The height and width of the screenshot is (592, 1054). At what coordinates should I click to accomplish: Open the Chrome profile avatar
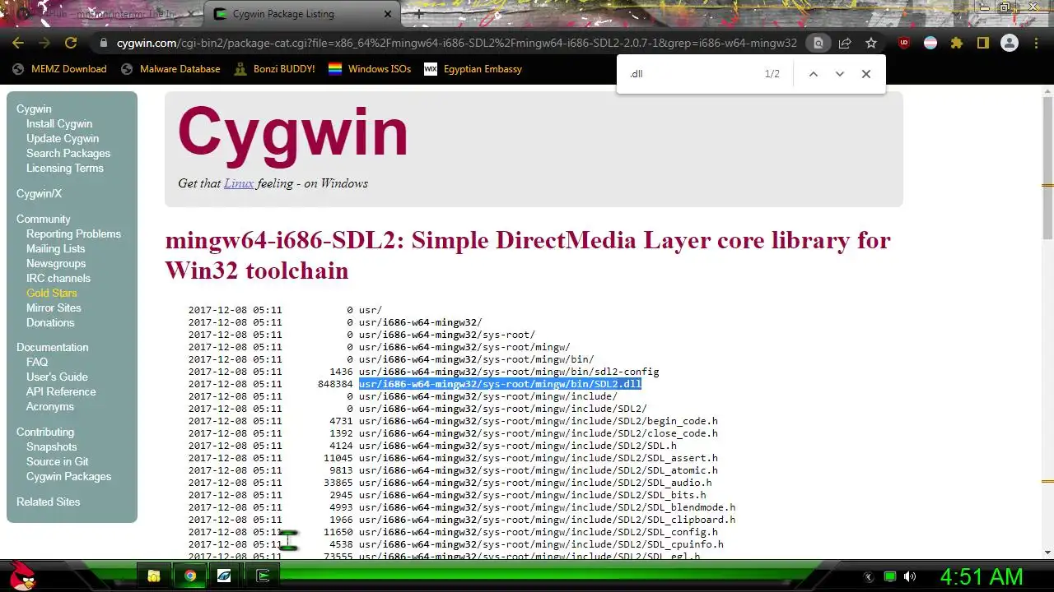(1010, 43)
